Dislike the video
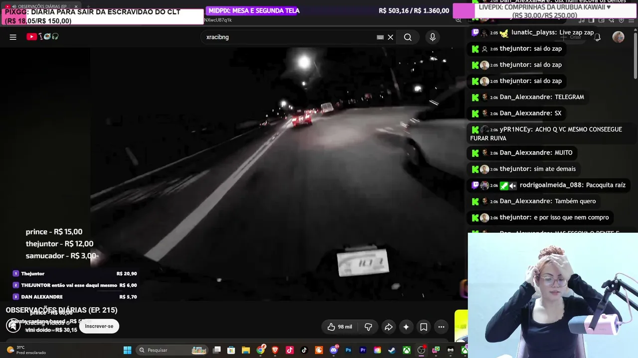Viewport: 638px width, 358px height. tap(368, 327)
